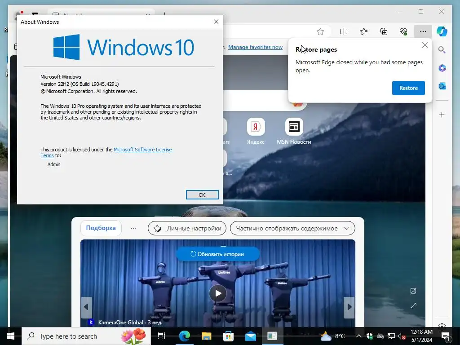This screenshot has width=460, height=345.
Task: Open File Explorer from the taskbar
Action: point(206,336)
